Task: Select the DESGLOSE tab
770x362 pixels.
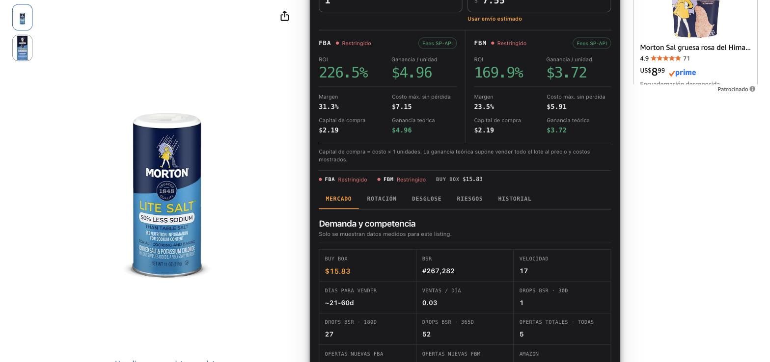Action: [427, 199]
